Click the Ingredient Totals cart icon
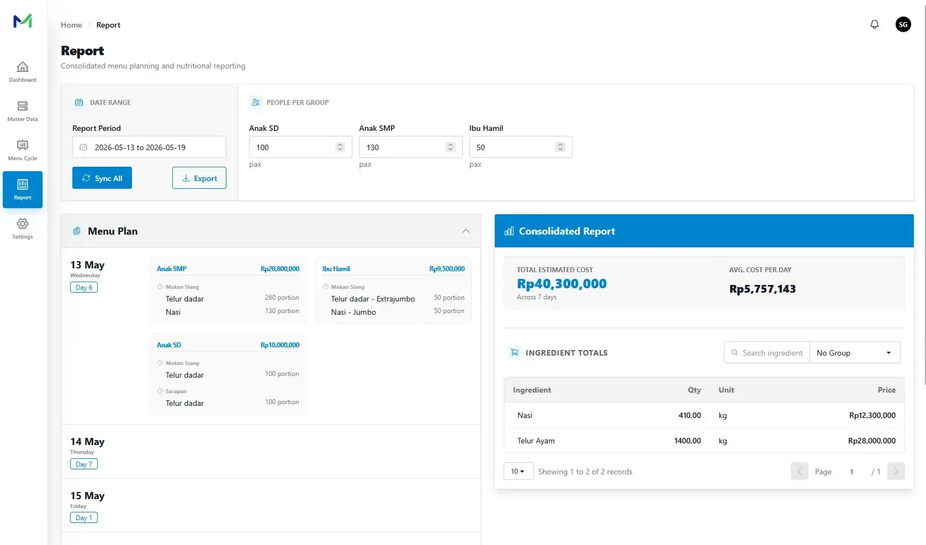Screen dimensions: 926x545 tap(515, 352)
